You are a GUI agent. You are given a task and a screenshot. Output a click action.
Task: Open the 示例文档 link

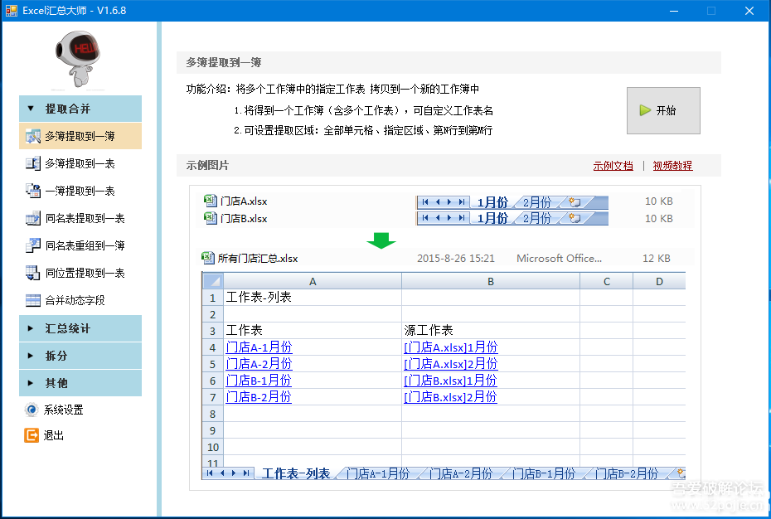(613, 166)
